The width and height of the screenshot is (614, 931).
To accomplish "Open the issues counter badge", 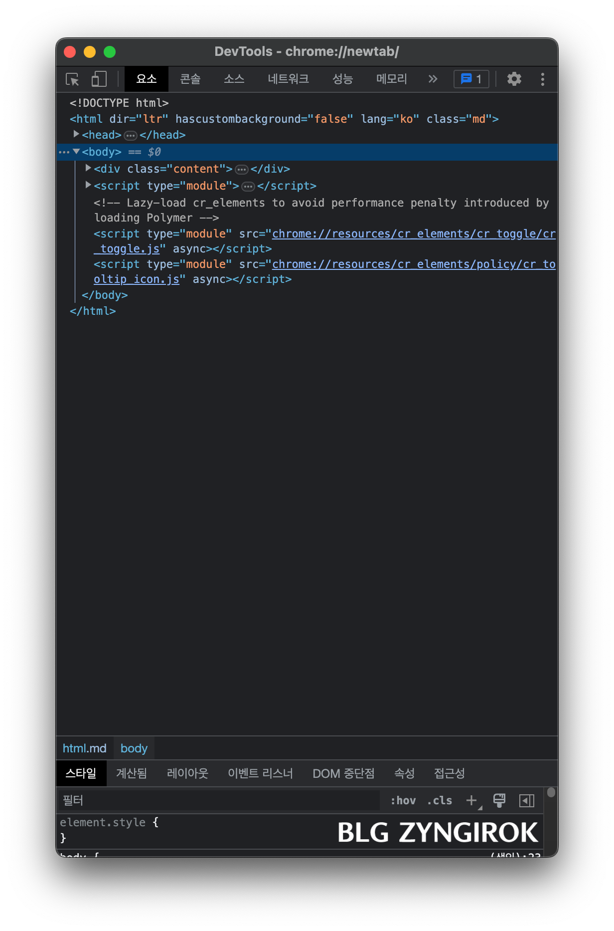I will coord(471,79).
